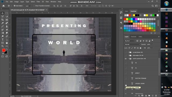Viewport: 172px width, 97px height.
Task: Open Auto-Select Layer dropdown
Action: [x=28, y=6]
